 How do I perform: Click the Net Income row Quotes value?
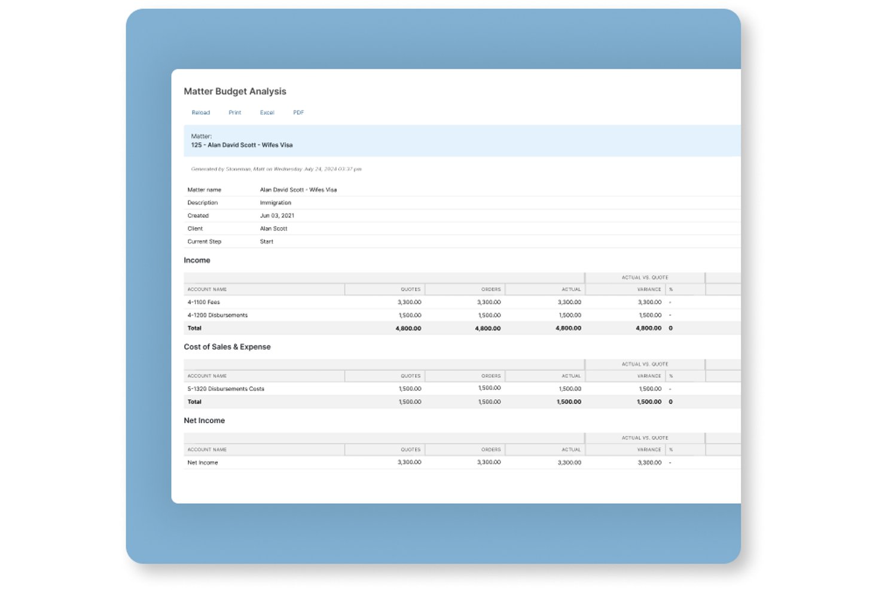click(x=410, y=463)
